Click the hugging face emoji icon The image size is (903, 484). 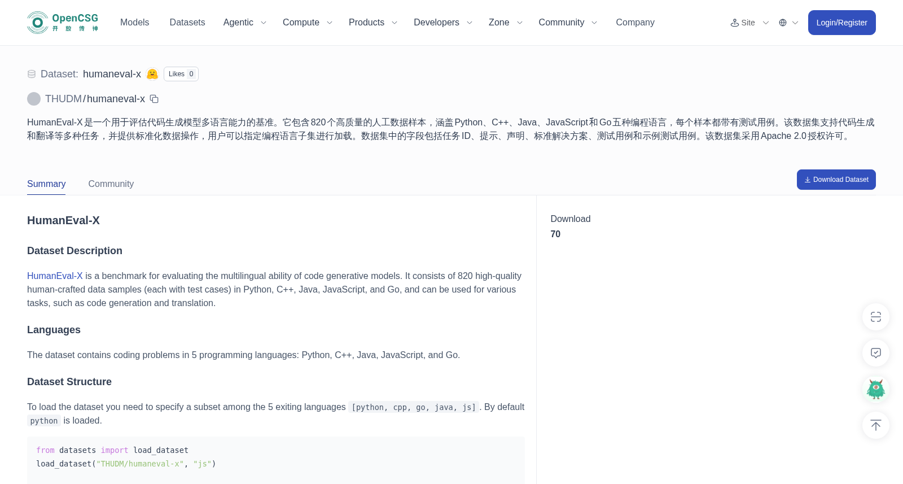click(152, 74)
